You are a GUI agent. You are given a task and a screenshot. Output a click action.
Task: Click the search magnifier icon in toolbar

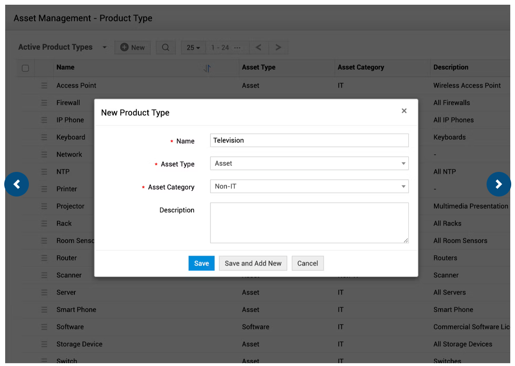coord(165,47)
